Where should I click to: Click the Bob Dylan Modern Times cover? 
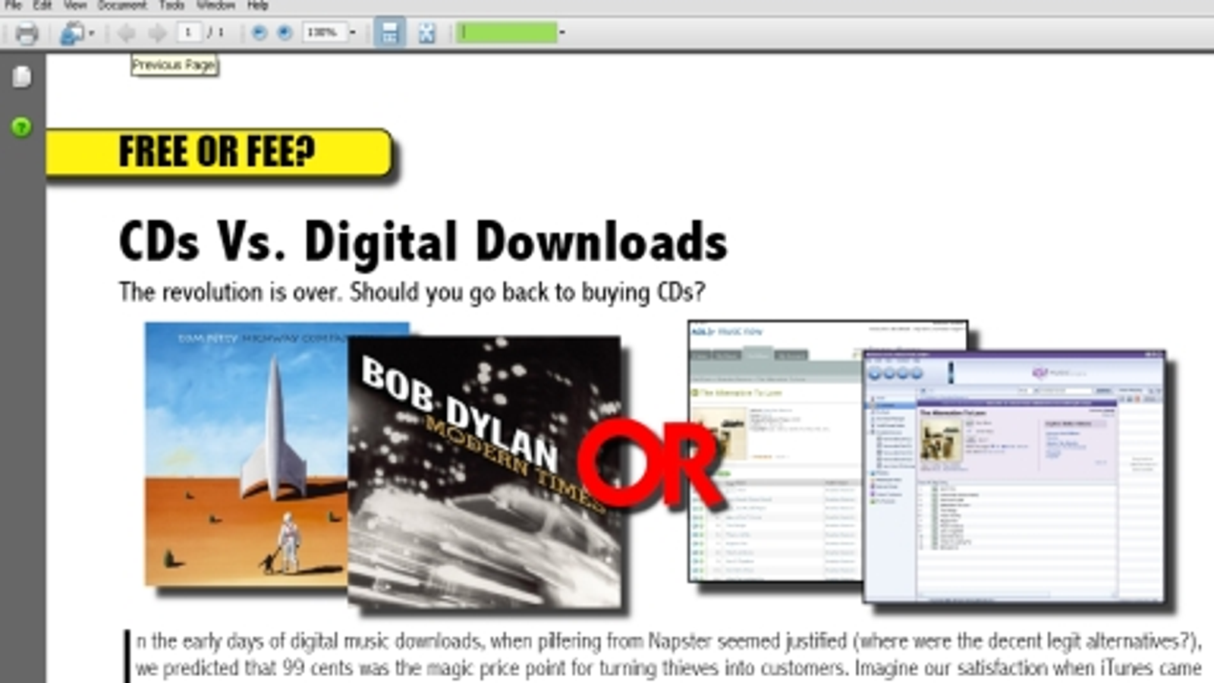[483, 472]
